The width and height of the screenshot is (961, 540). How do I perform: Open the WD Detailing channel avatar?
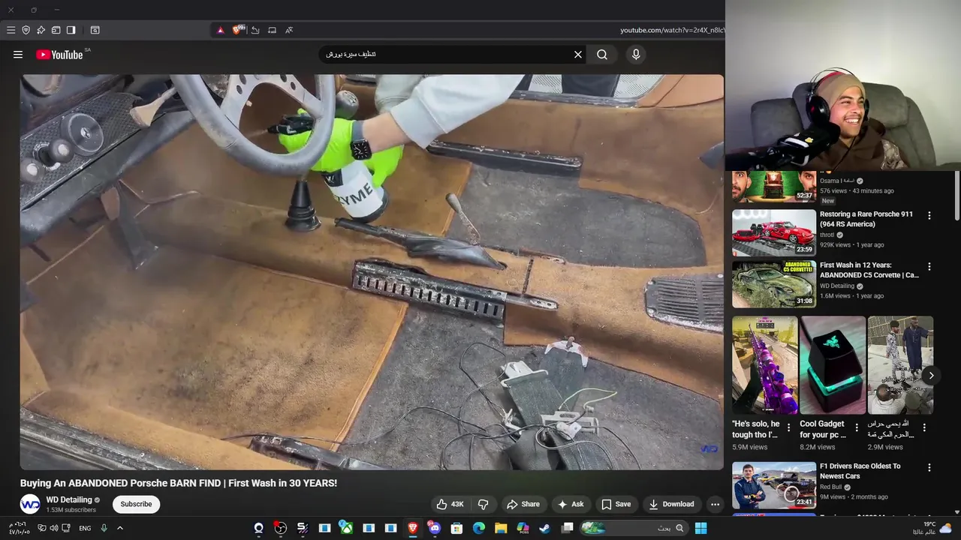click(30, 504)
